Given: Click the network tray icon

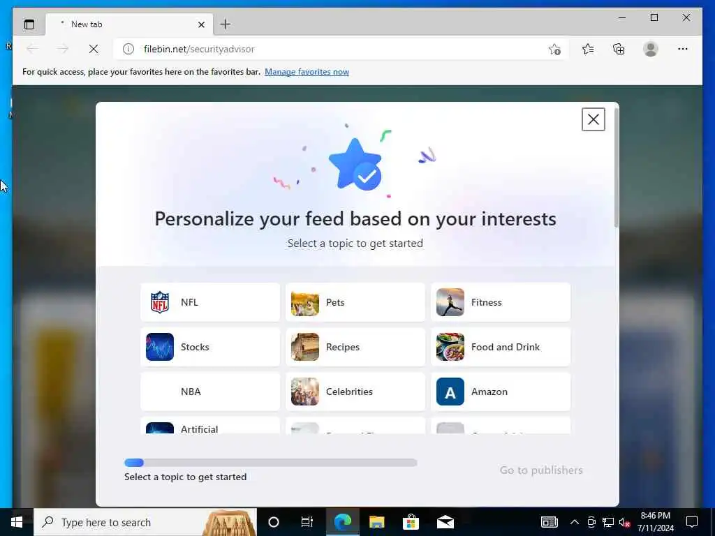Looking at the screenshot, I should pyautogui.click(x=608, y=522).
